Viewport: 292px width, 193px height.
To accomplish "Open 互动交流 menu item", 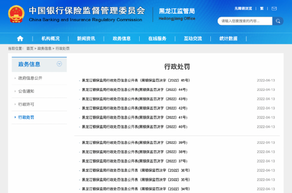I will (193, 38).
